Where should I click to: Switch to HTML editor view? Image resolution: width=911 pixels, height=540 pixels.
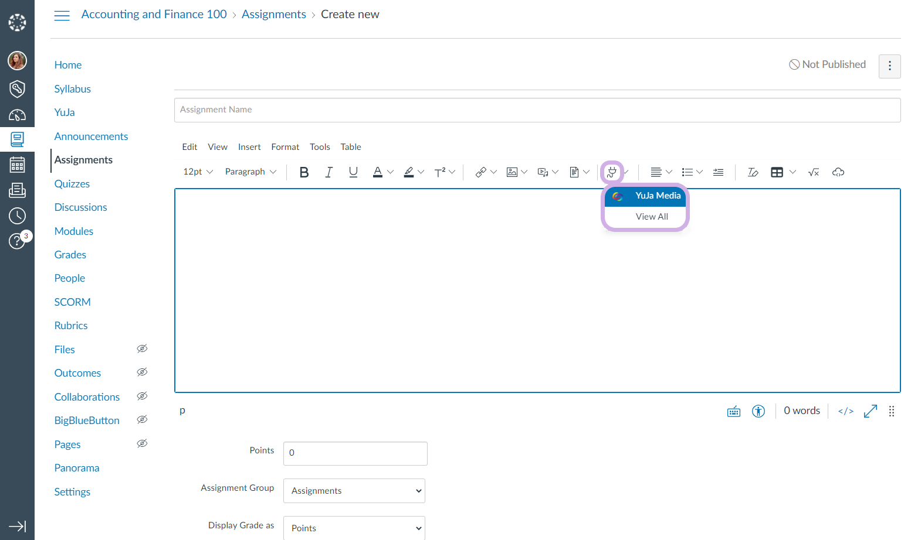[x=845, y=411]
